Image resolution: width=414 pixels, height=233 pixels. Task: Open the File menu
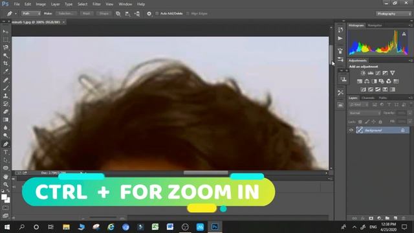(17, 5)
